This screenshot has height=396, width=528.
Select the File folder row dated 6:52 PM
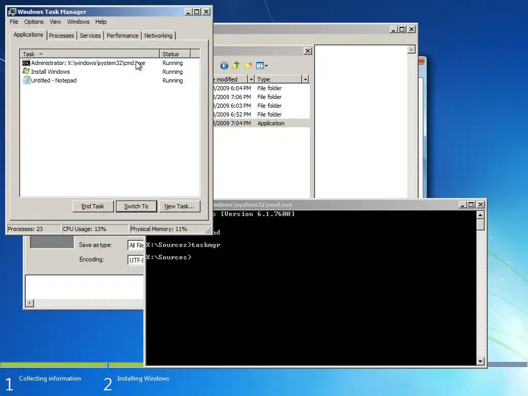(261, 114)
